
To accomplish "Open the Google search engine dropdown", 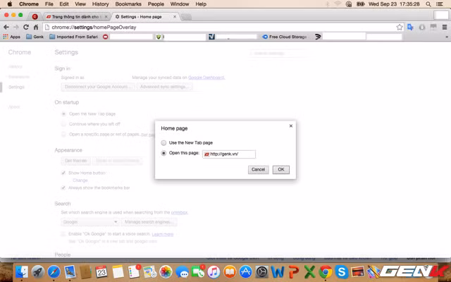I will coord(89,221).
